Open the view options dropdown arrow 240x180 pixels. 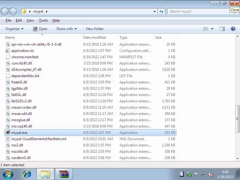click(x=212, y=29)
